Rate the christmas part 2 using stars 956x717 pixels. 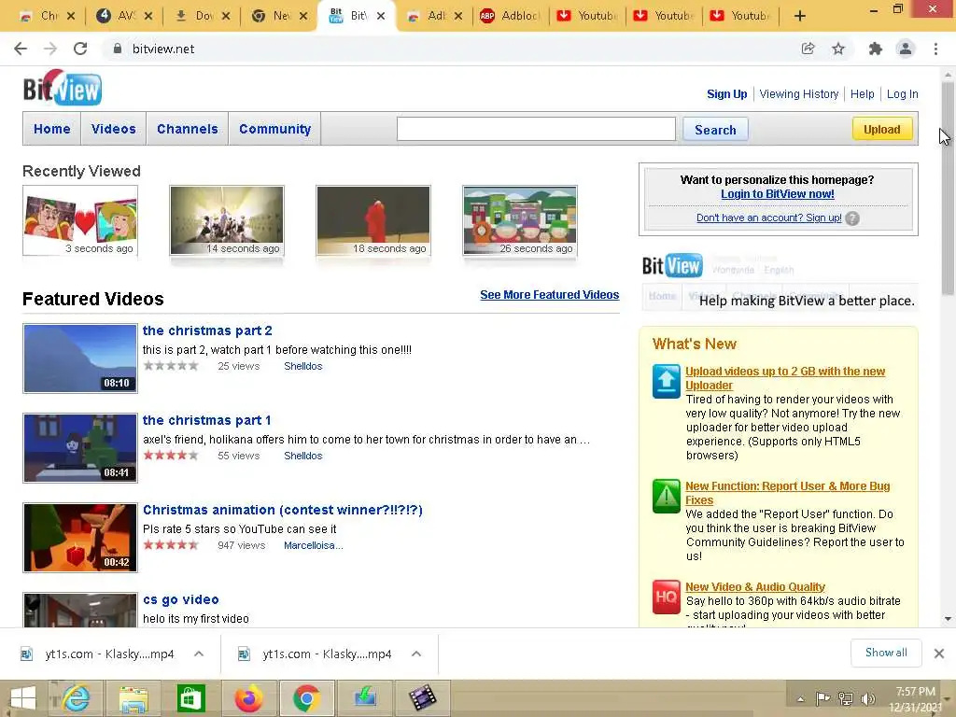[171, 366]
